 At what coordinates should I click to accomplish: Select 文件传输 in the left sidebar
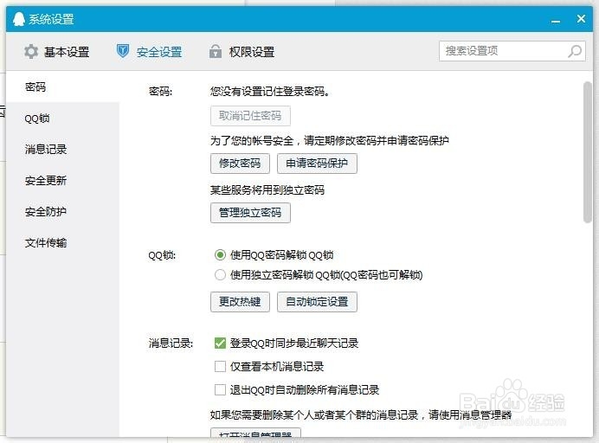[x=62, y=242]
